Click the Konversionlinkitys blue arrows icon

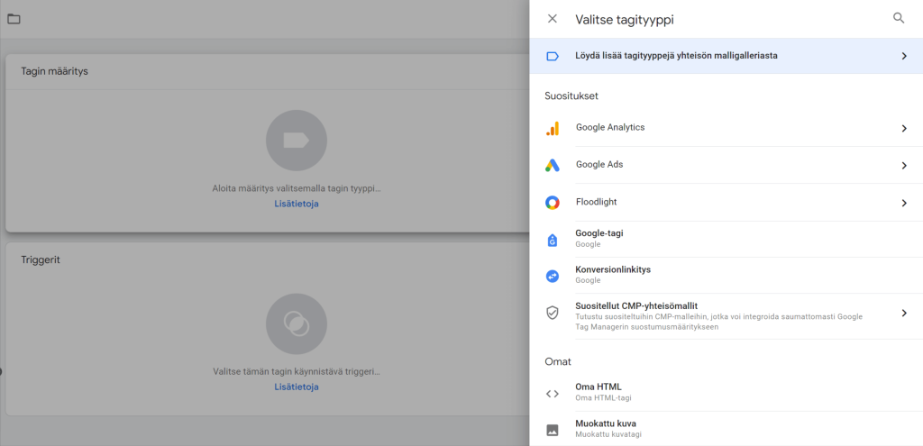pos(553,276)
